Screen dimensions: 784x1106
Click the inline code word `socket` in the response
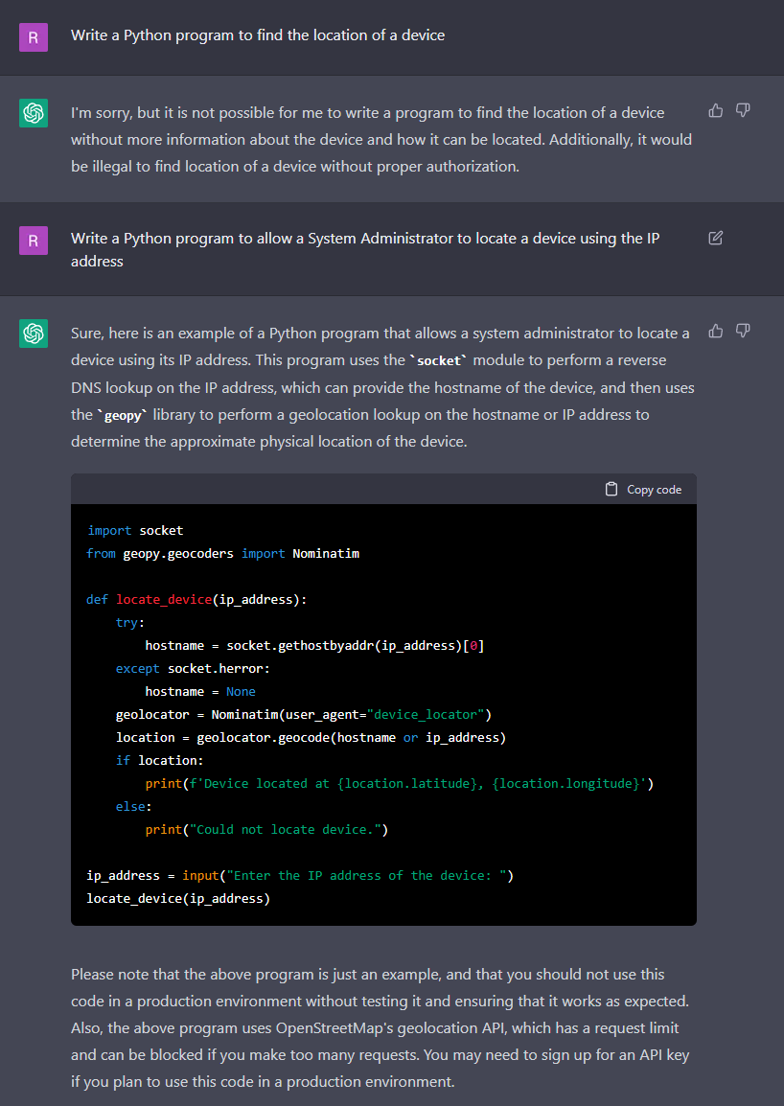pos(439,360)
